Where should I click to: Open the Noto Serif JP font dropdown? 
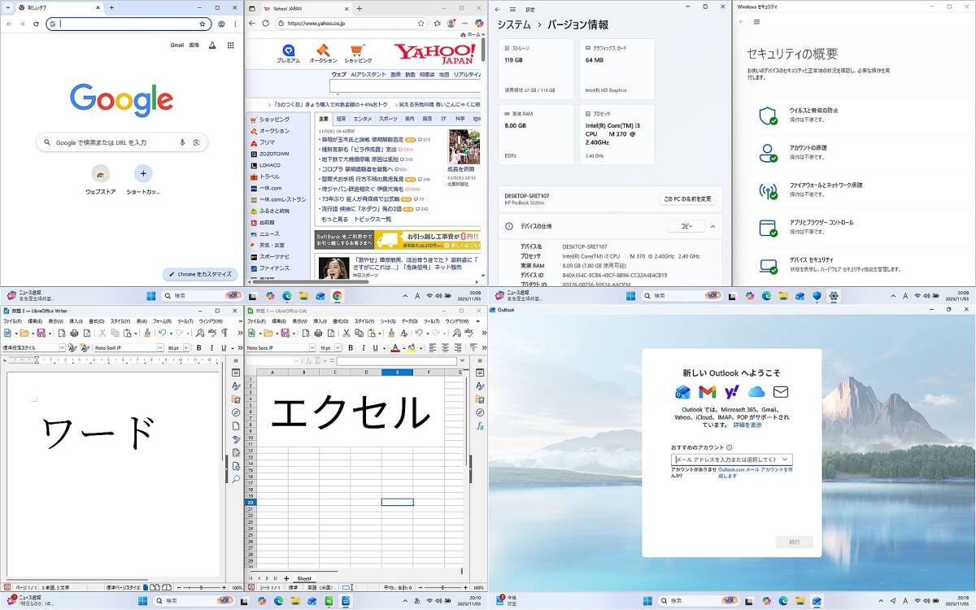[160, 348]
